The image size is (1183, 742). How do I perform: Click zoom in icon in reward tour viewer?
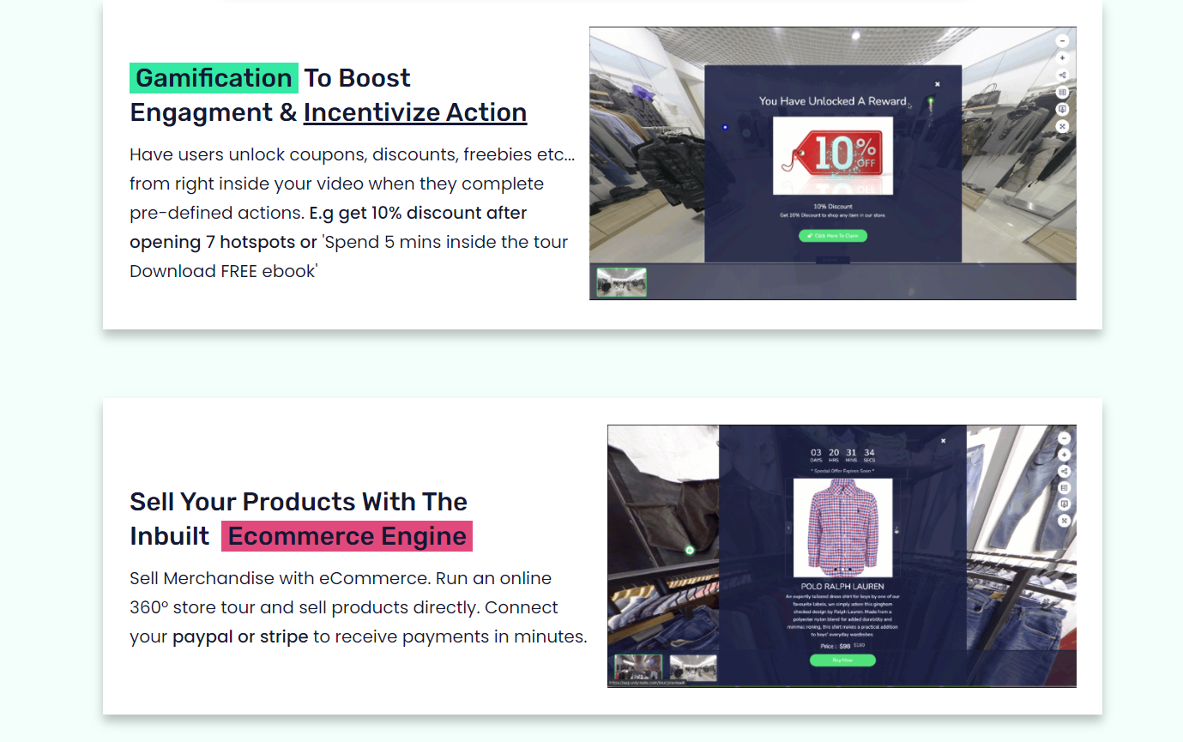1062,57
